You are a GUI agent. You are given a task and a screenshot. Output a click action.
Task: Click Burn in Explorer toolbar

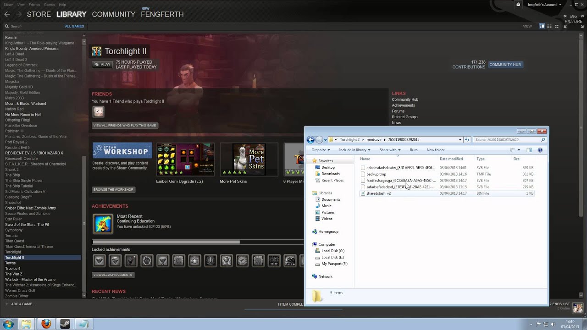pos(414,150)
